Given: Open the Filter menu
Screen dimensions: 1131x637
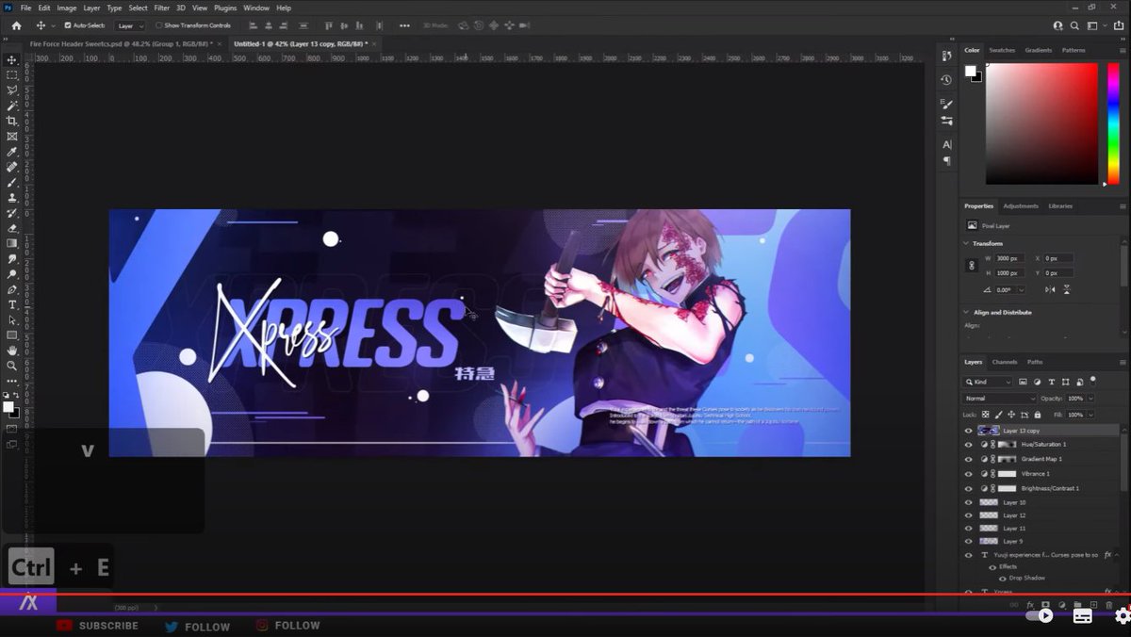Looking at the screenshot, I should tap(162, 8).
